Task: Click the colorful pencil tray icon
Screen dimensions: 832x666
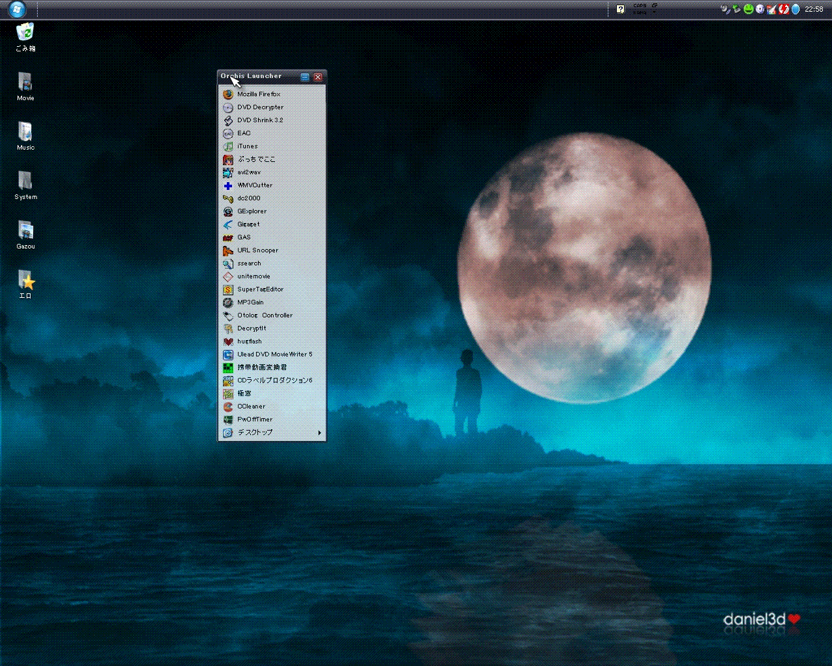Action: [x=772, y=9]
